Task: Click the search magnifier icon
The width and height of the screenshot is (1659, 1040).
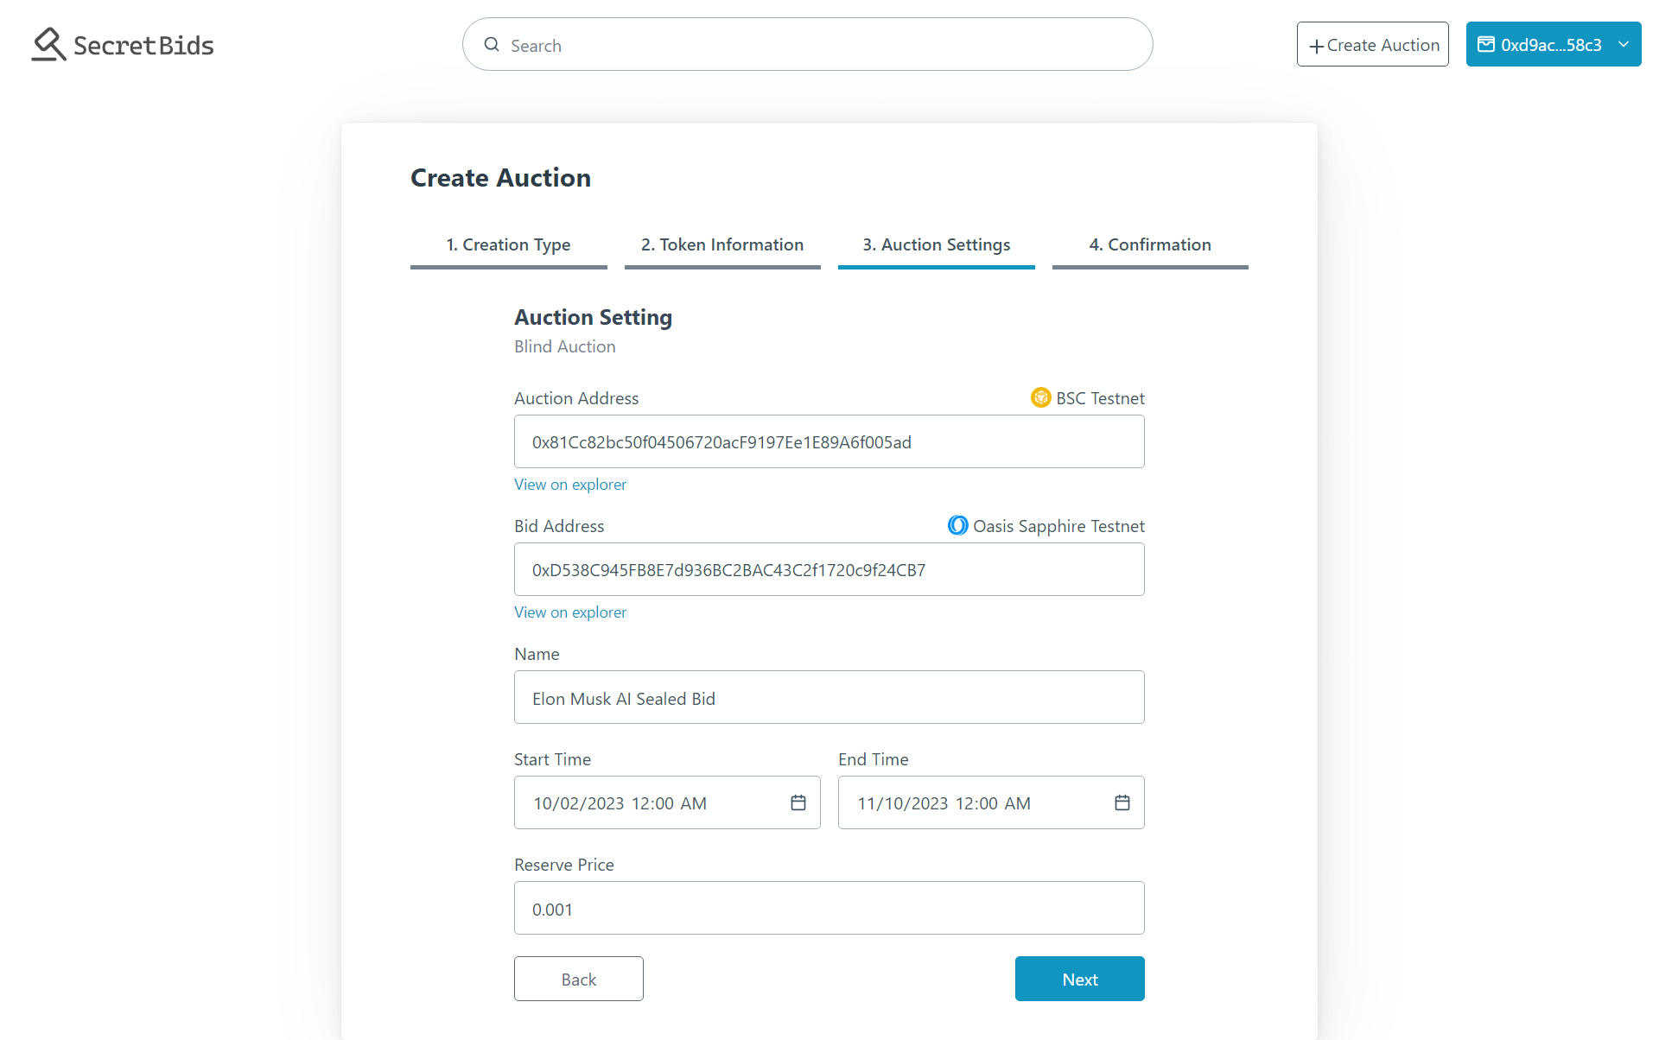Action: (x=492, y=45)
